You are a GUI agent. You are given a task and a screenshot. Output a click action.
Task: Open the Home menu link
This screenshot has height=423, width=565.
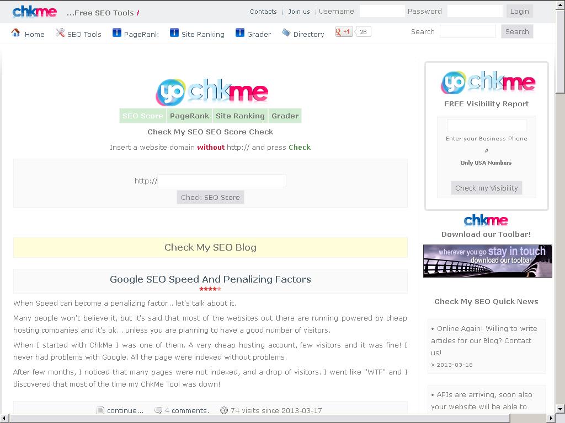pos(34,34)
